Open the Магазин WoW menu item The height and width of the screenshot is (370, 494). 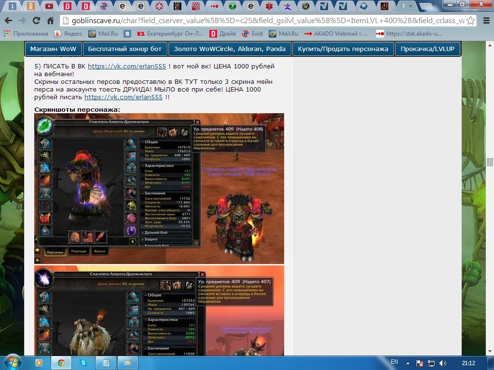tap(53, 49)
